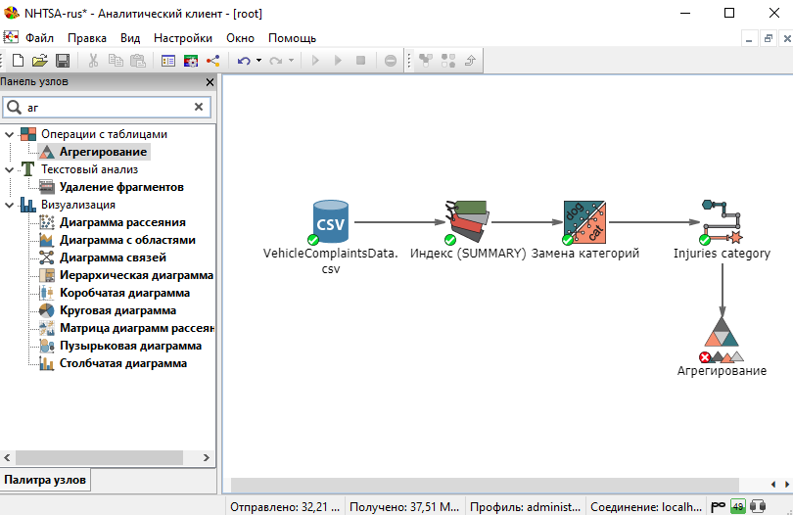Open the Undo history dropdown arrow

coord(258,61)
